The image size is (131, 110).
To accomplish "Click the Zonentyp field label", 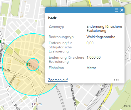I will click(56, 27).
